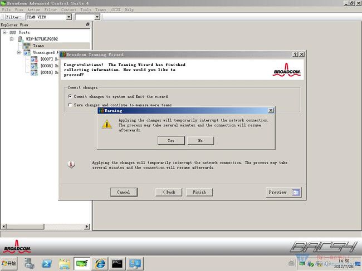Select adapter [0007] in the tree

[x=50, y=60]
